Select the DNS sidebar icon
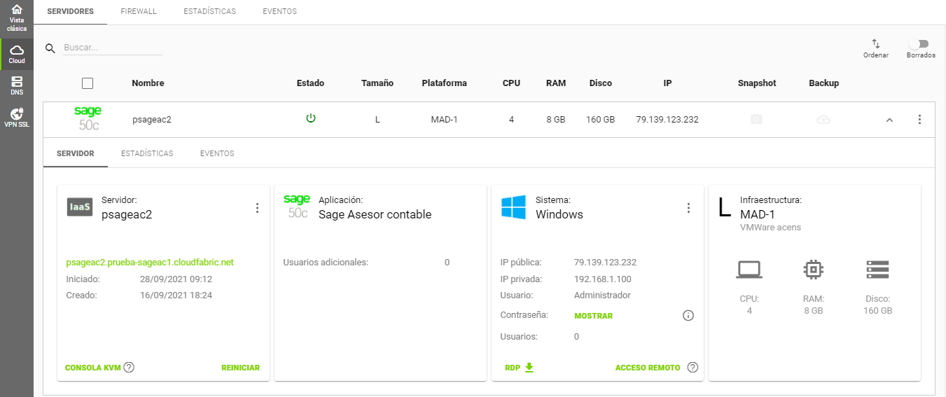The width and height of the screenshot is (946, 397). point(17,86)
